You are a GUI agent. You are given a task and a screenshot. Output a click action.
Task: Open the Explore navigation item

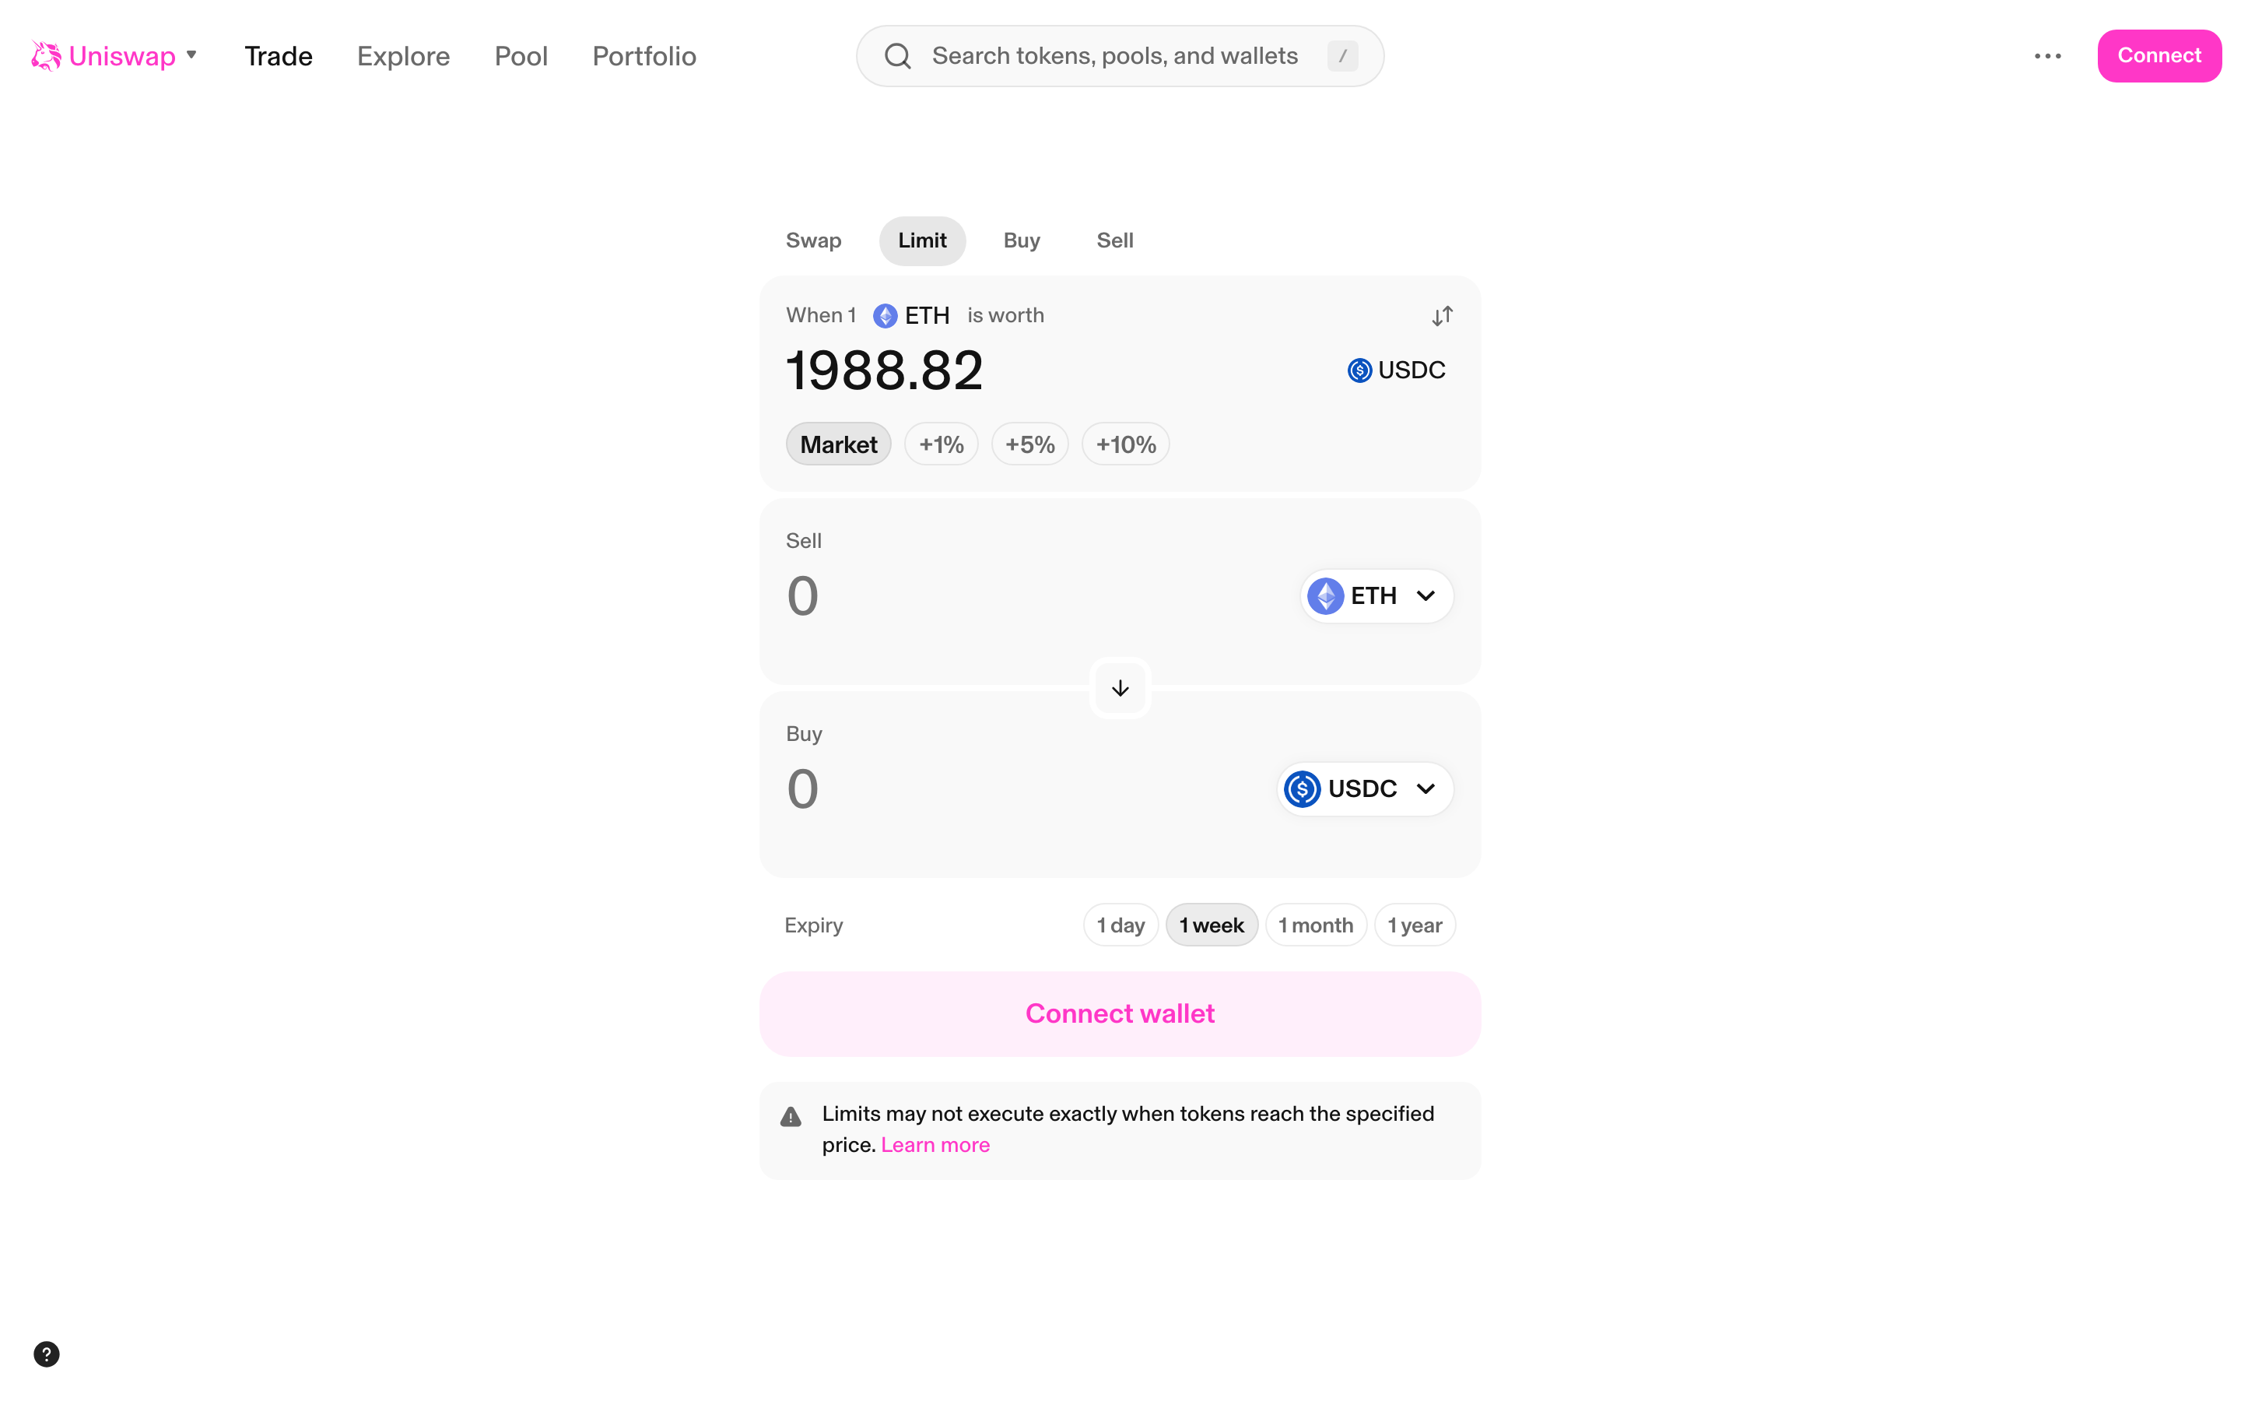coord(403,55)
